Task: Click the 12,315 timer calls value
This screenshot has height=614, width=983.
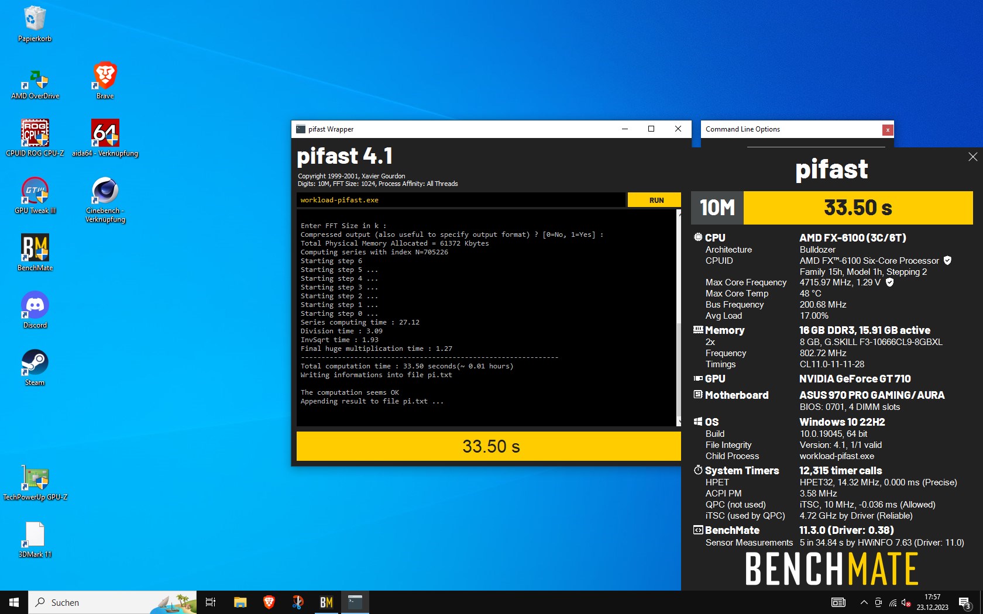Action: click(840, 471)
